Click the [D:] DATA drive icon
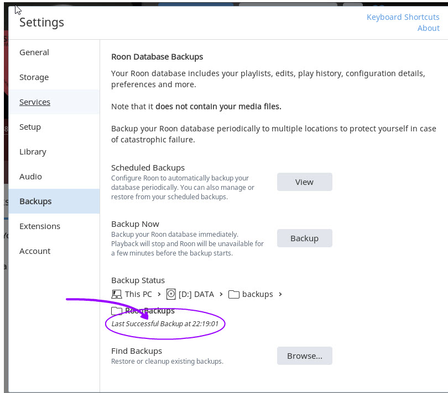The image size is (448, 393). pos(171,294)
